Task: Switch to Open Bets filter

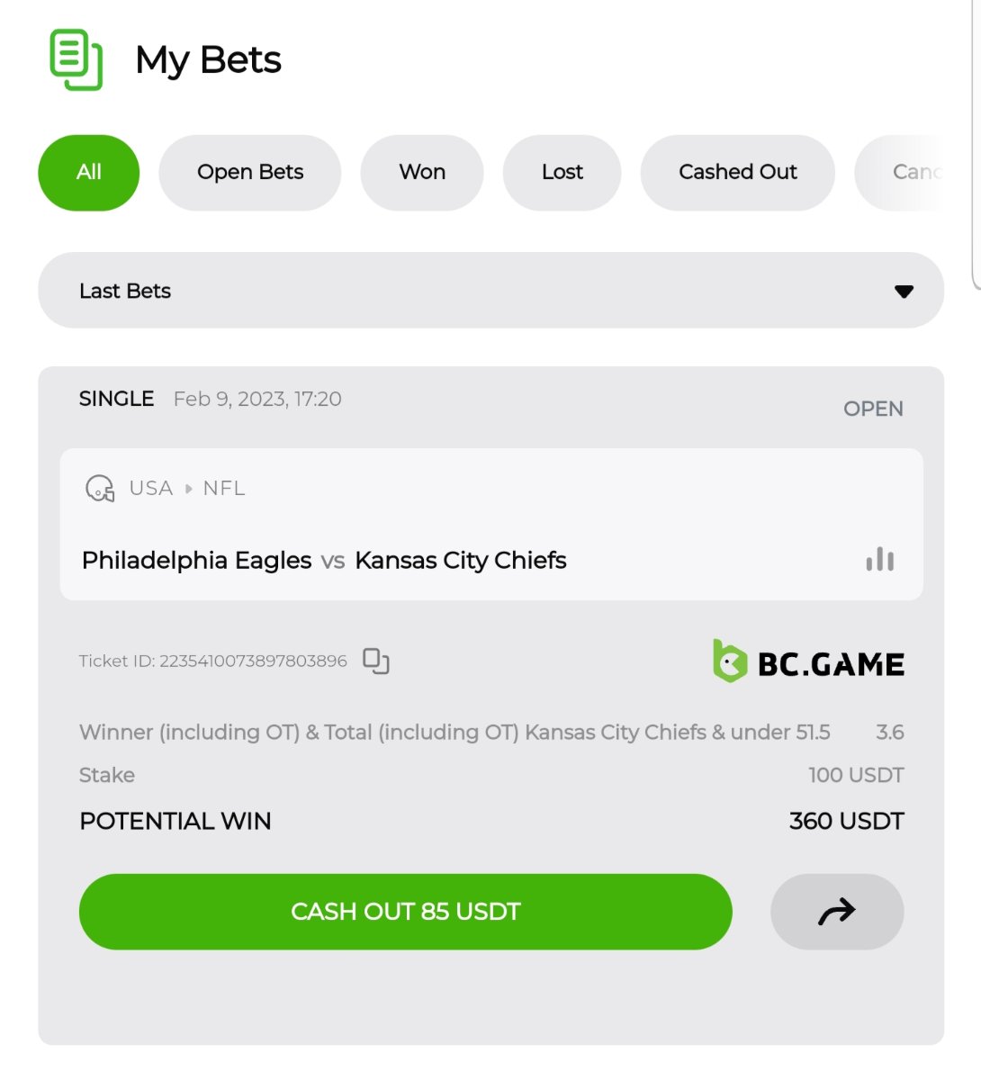Action: (x=249, y=172)
